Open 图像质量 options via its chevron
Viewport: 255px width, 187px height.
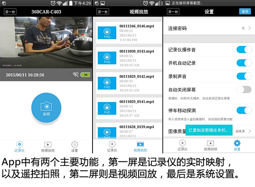coord(249,131)
